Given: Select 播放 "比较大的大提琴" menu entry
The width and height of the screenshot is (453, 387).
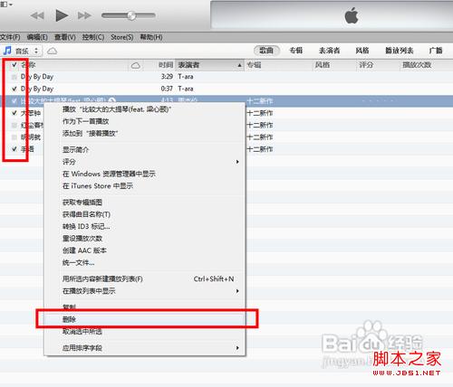Looking at the screenshot, I should click(x=144, y=109).
